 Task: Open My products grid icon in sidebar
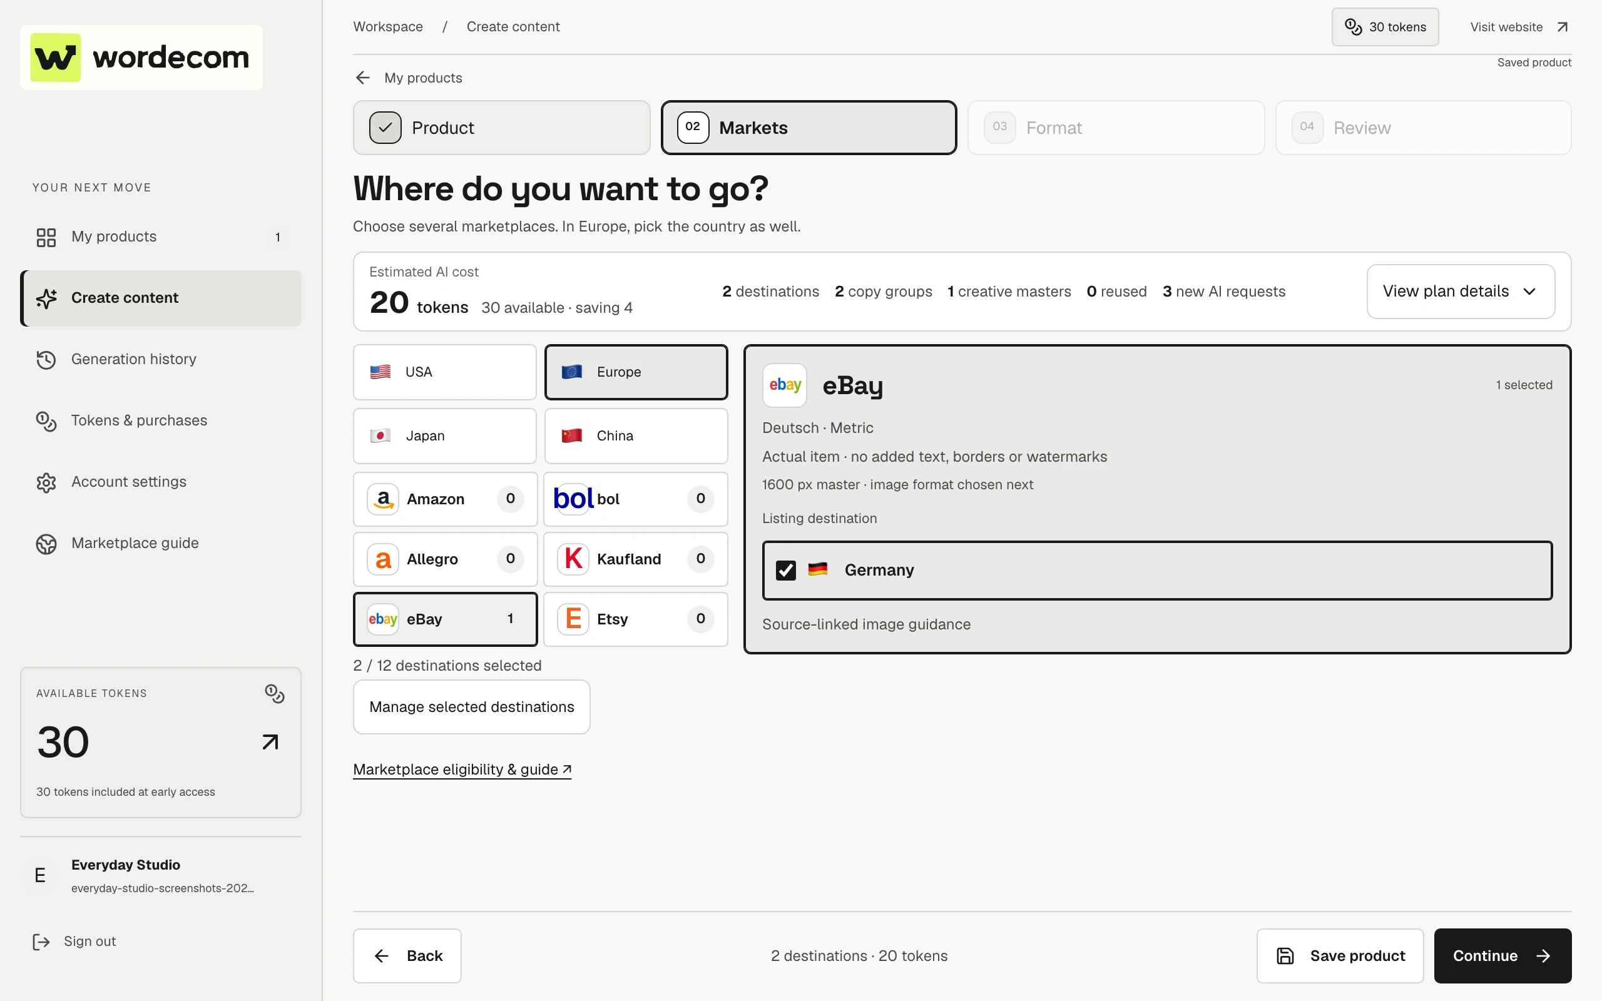46,237
